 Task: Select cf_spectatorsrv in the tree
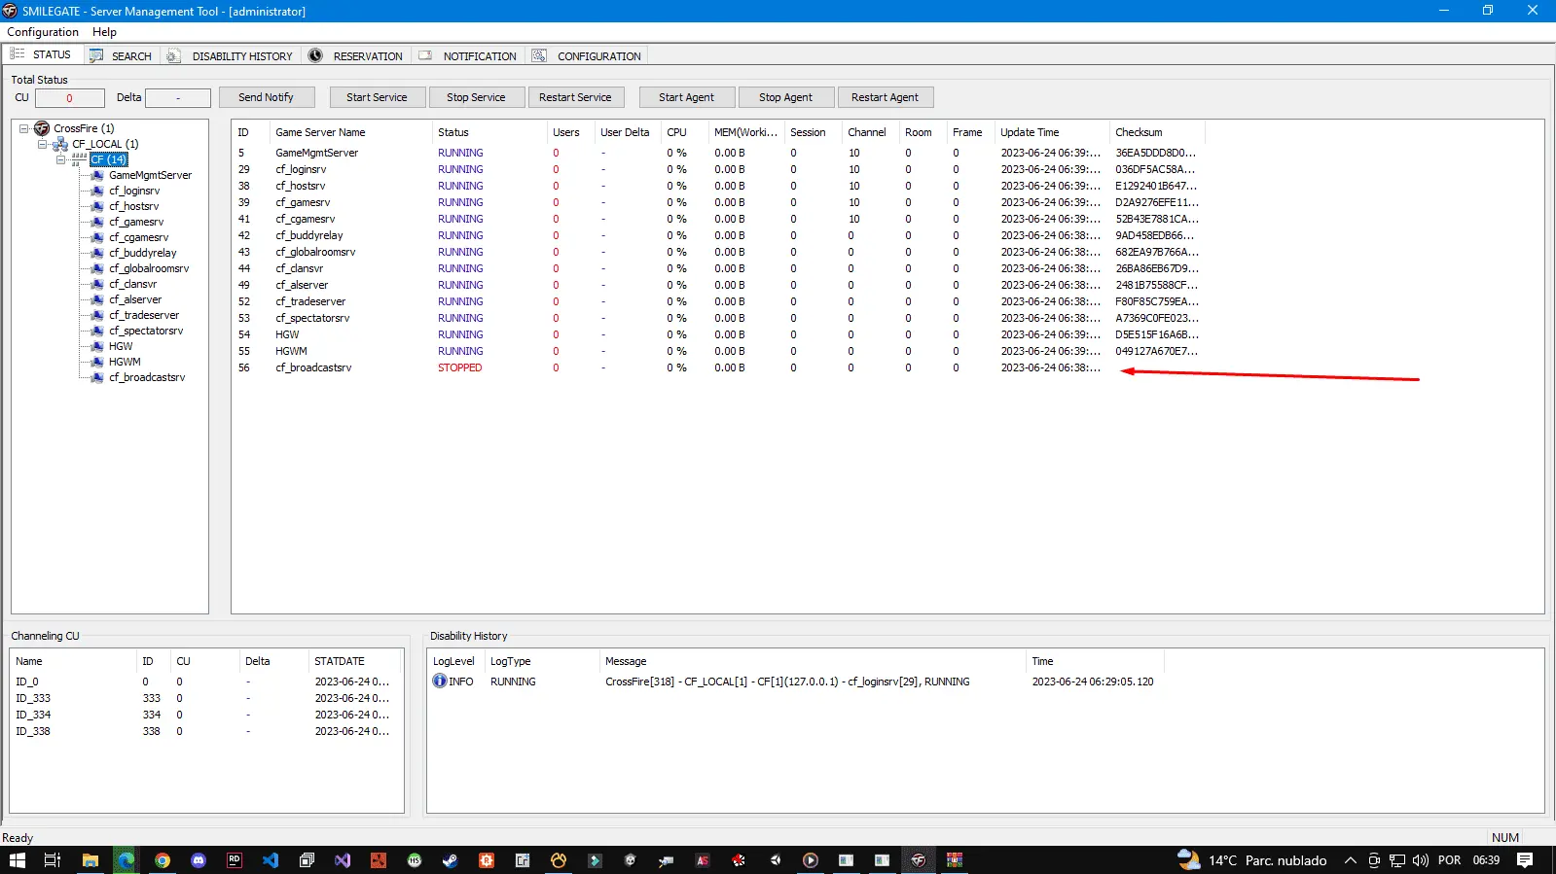(x=146, y=331)
